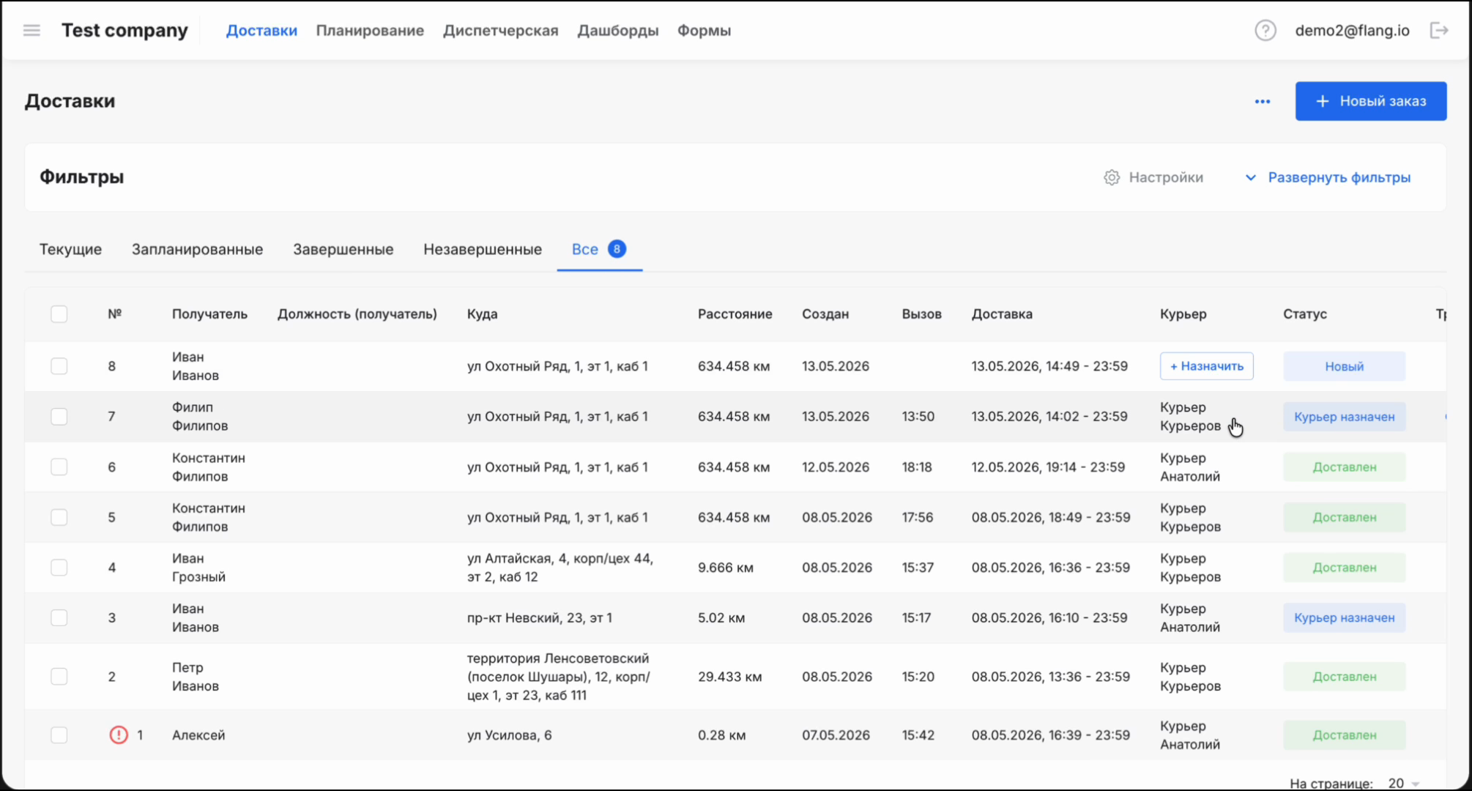This screenshot has height=791, width=1472.
Task: Click the logout icon
Action: tap(1438, 30)
